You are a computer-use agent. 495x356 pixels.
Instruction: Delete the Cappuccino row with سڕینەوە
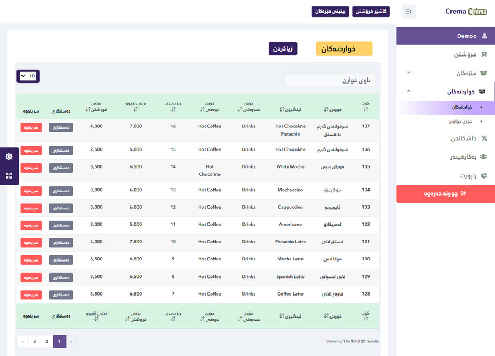(31, 208)
